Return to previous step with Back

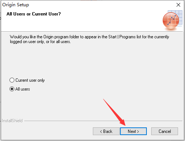106,131
